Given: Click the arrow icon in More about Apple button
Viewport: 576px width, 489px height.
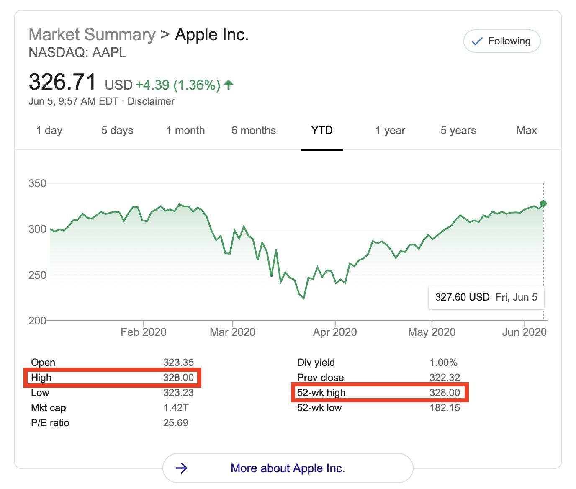Looking at the screenshot, I should pos(183,468).
